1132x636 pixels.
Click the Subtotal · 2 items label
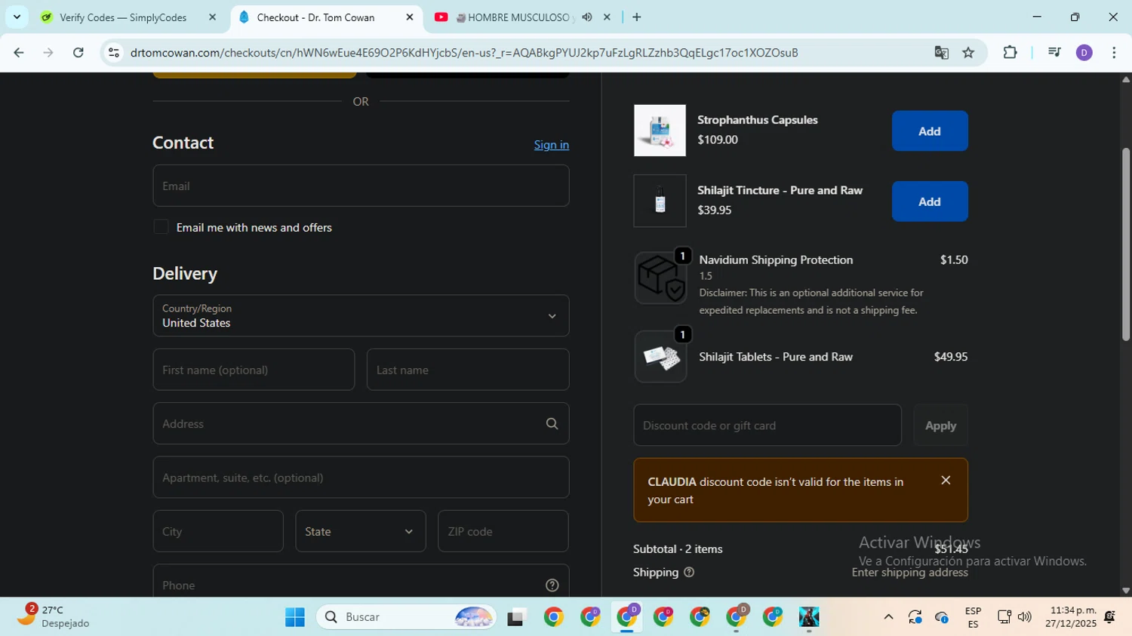(x=678, y=549)
